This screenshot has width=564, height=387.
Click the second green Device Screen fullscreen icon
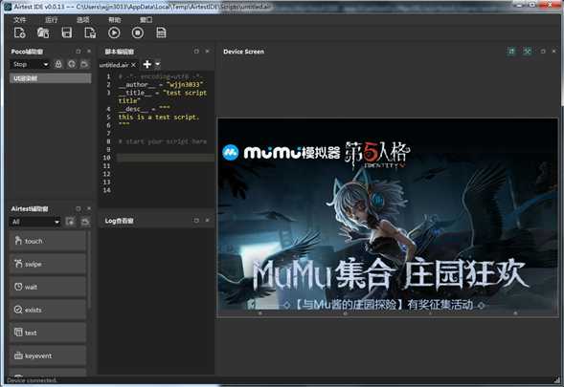(x=528, y=52)
